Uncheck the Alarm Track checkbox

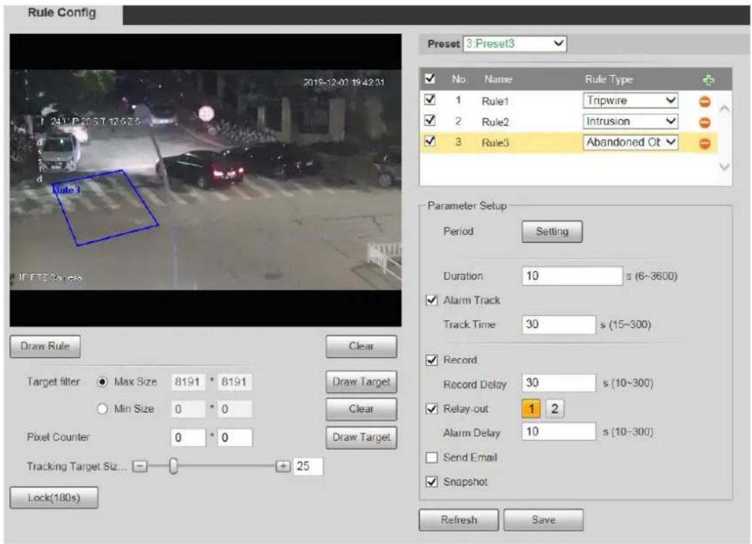tap(431, 300)
